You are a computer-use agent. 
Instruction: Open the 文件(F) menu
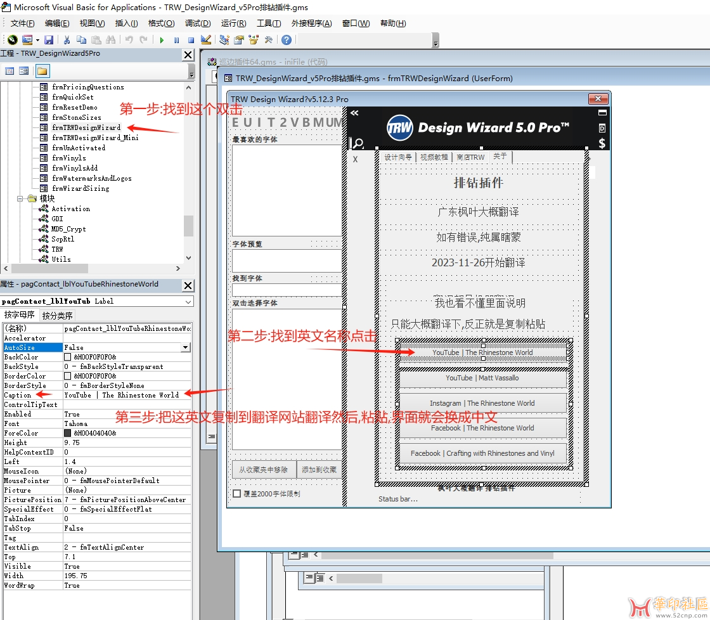(22, 23)
